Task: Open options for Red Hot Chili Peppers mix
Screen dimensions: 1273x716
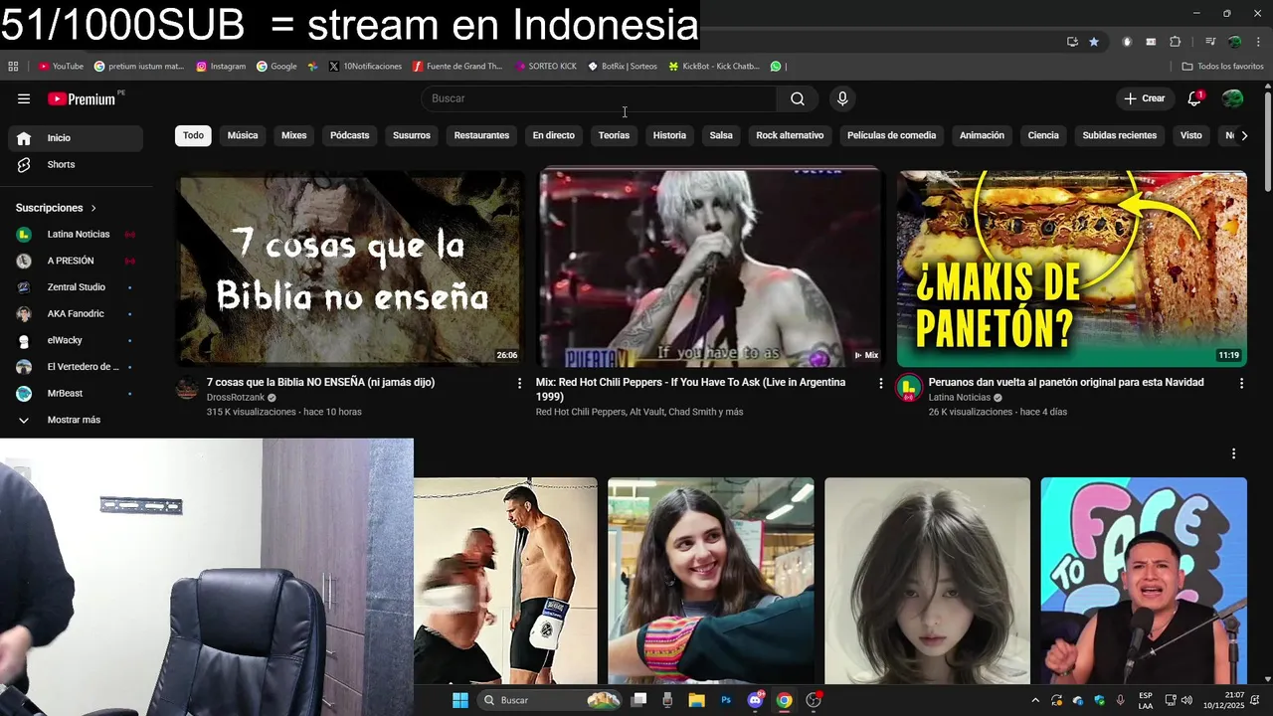Action: click(x=880, y=383)
